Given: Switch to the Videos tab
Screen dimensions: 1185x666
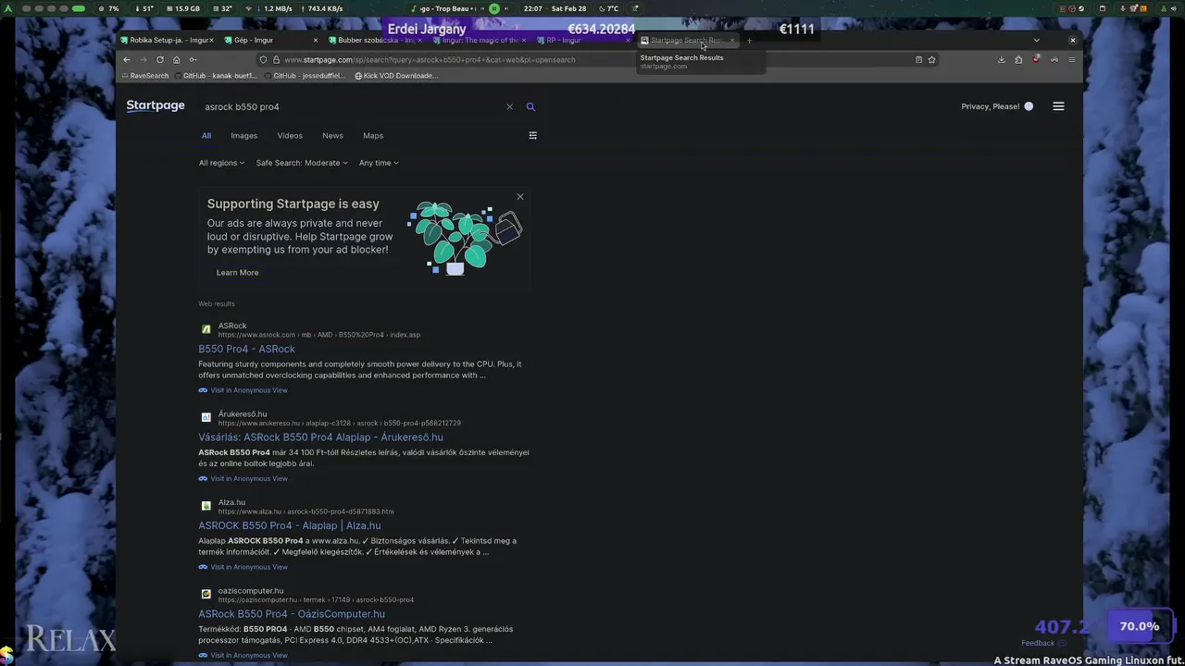Looking at the screenshot, I should (x=290, y=135).
